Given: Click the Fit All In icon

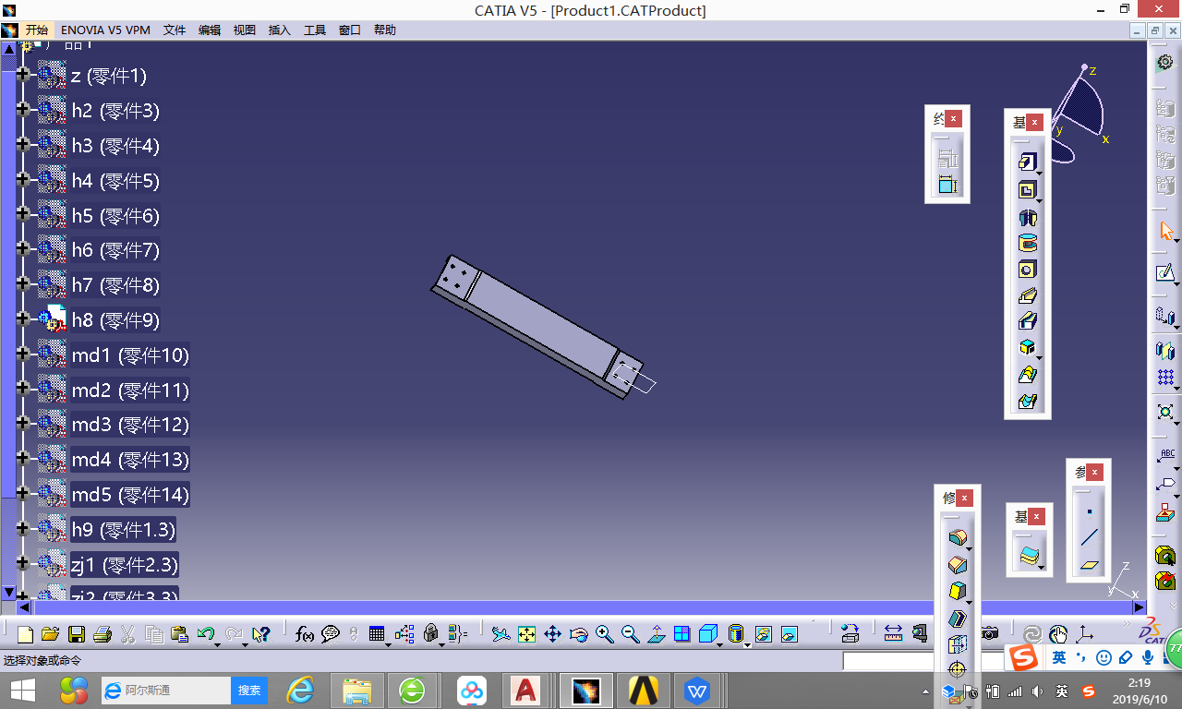Looking at the screenshot, I should click(x=526, y=634).
